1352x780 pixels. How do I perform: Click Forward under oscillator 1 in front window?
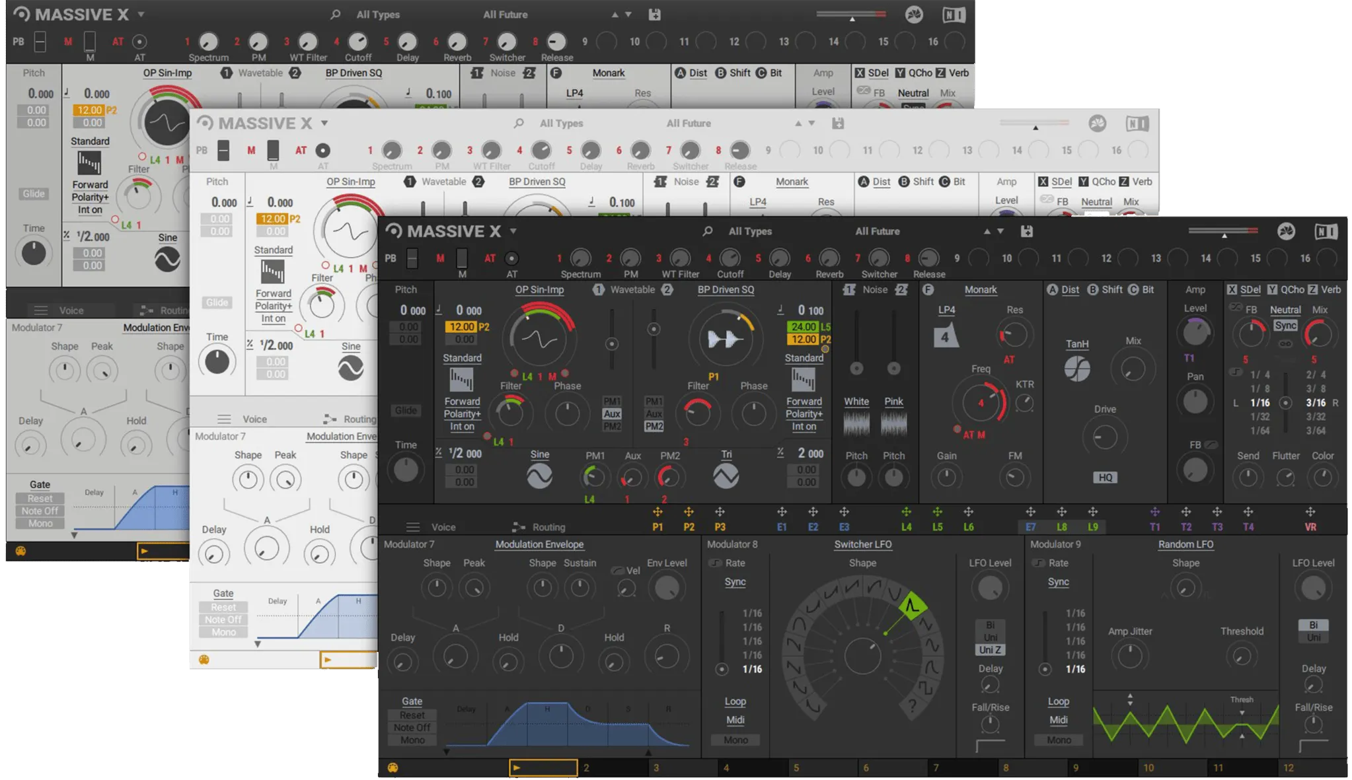click(x=462, y=401)
